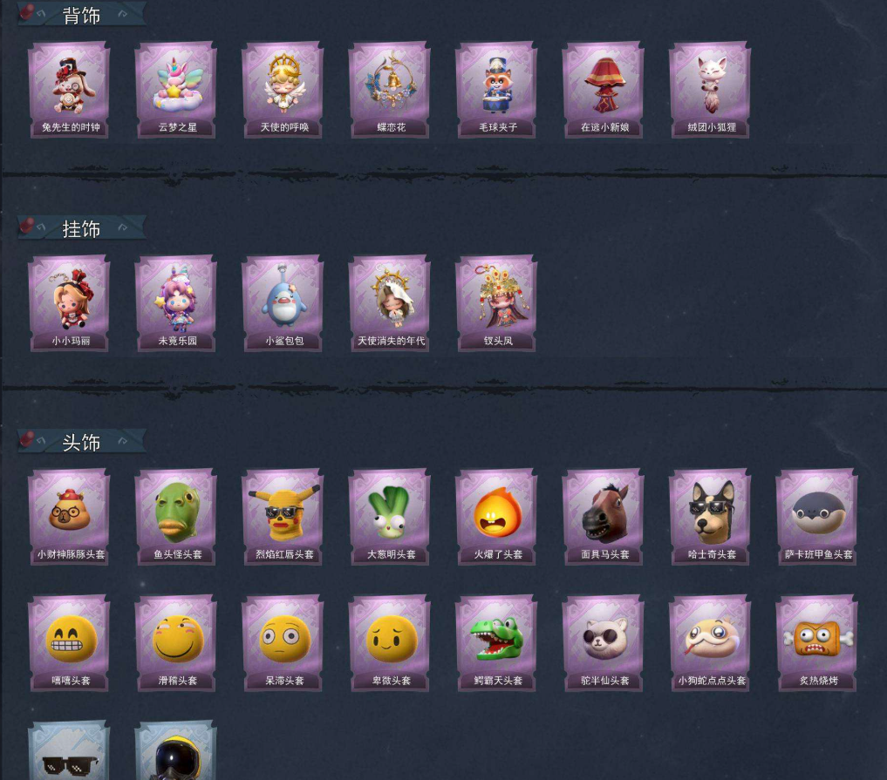Pick the 炙热烧烤 grilled meat headgear
Image resolution: width=887 pixels, height=780 pixels.
point(818,642)
